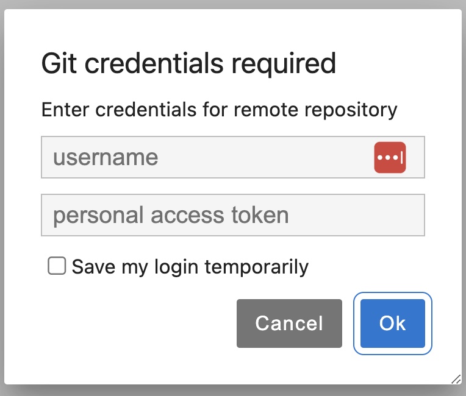
Task: Focus the personal access token field
Action: click(x=232, y=215)
